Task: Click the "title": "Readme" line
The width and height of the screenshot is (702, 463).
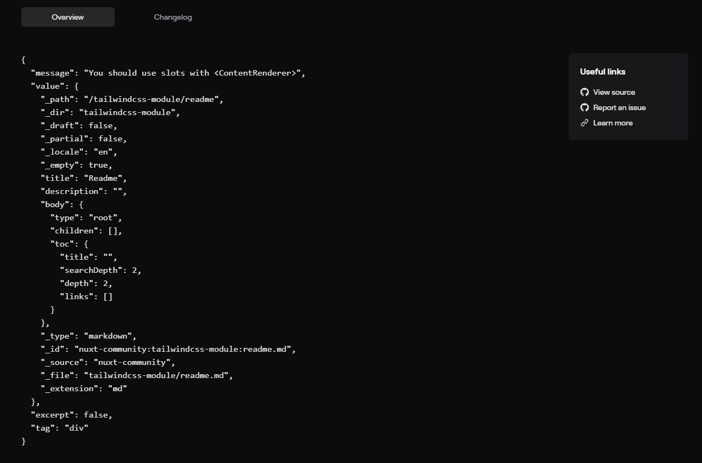Action: 84,178
